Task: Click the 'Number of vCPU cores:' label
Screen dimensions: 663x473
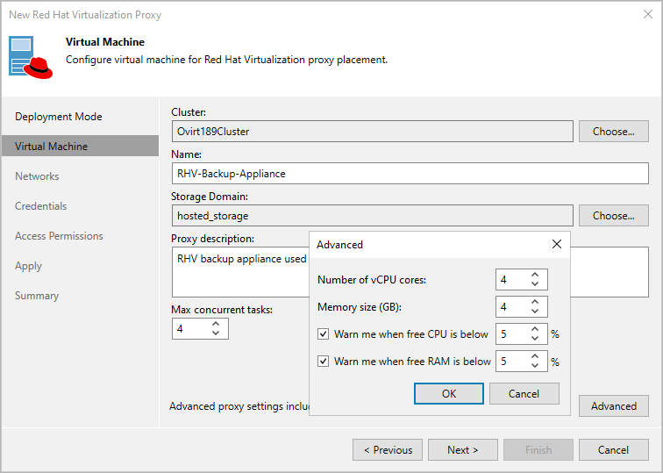Action: (x=372, y=280)
